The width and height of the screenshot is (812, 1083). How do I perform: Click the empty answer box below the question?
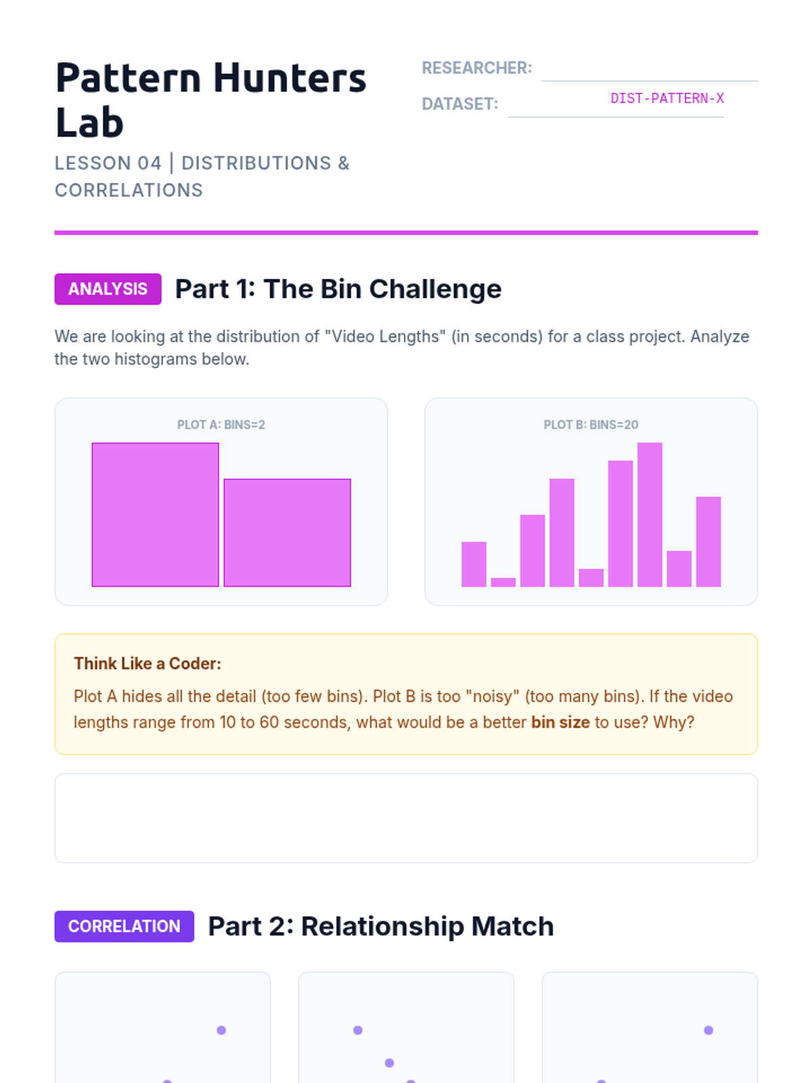[406, 818]
